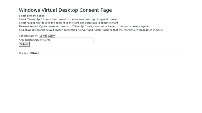Click the "AAD Tenant GUID or Name:" label
202x113 pixels.
(35, 40)
